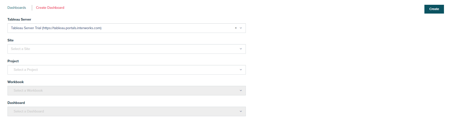Open the Select a Site dropdown
The width and height of the screenshot is (453, 119).
point(123,49)
